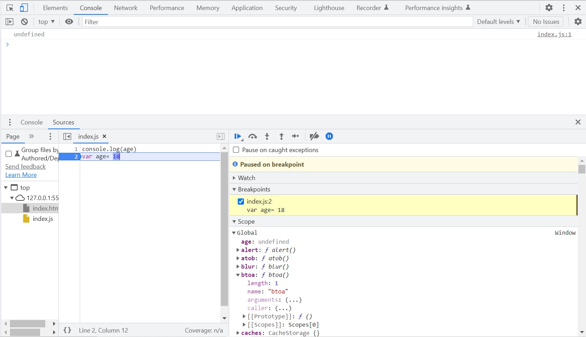The width and height of the screenshot is (586, 337).
Task: Close the bottom drawer panel
Action: [578, 122]
